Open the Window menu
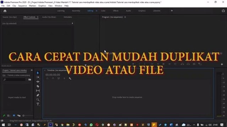The image size is (227, 127). (x=58, y=6)
